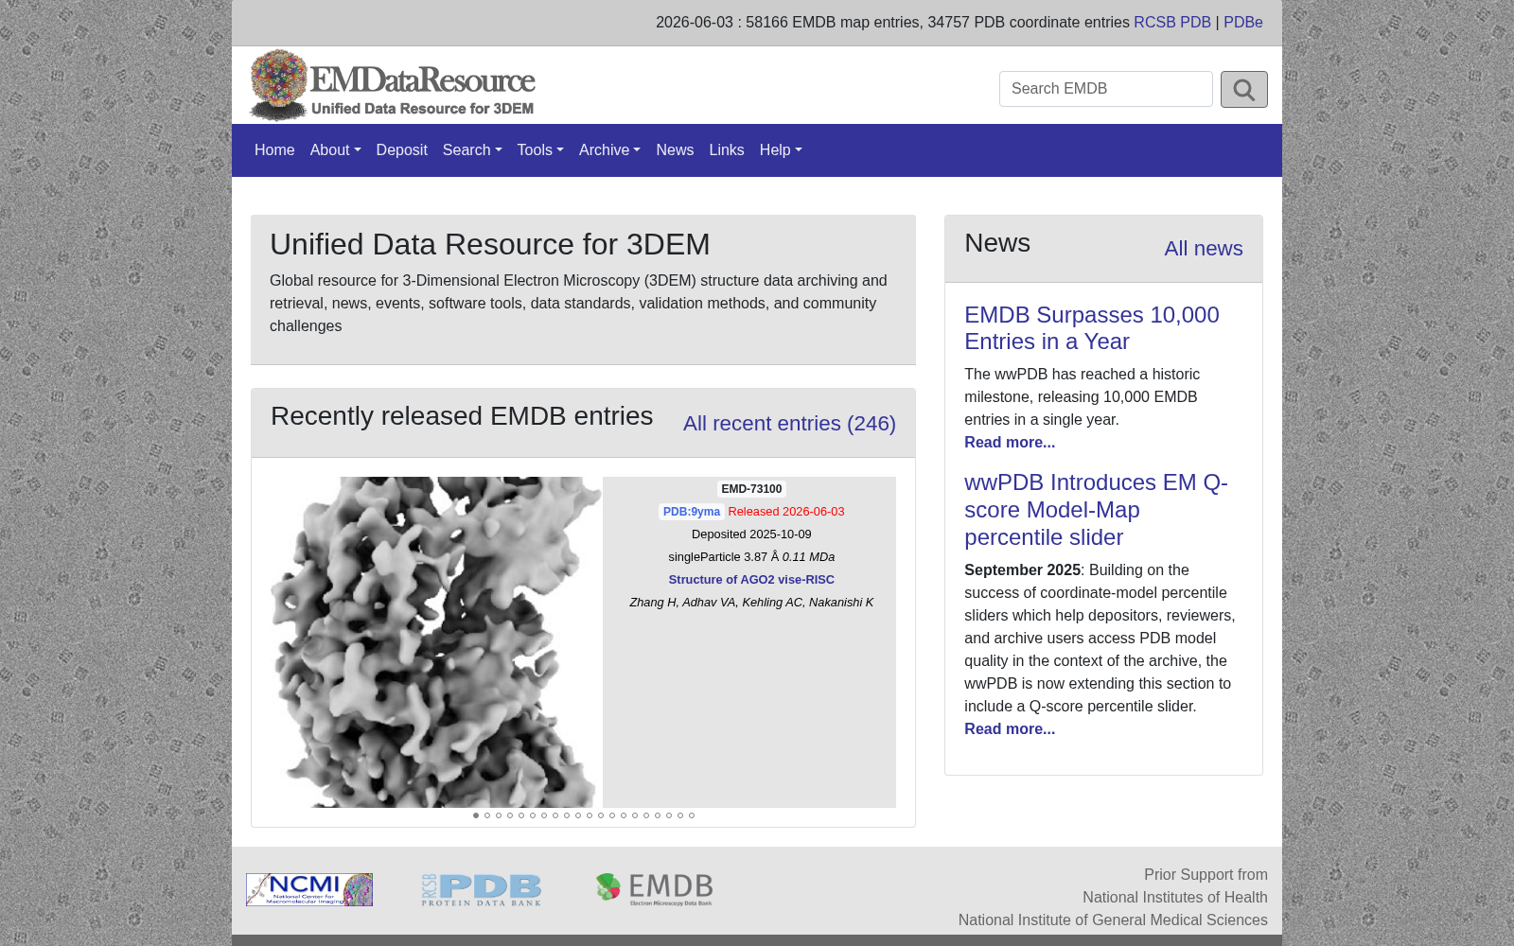This screenshot has width=1514, height=946.
Task: Select the last carousel indicator dot
Action: pos(692,815)
